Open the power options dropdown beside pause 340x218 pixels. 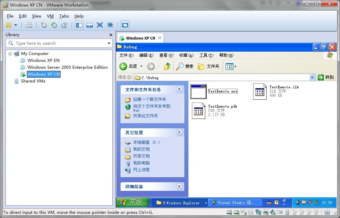click(x=16, y=25)
